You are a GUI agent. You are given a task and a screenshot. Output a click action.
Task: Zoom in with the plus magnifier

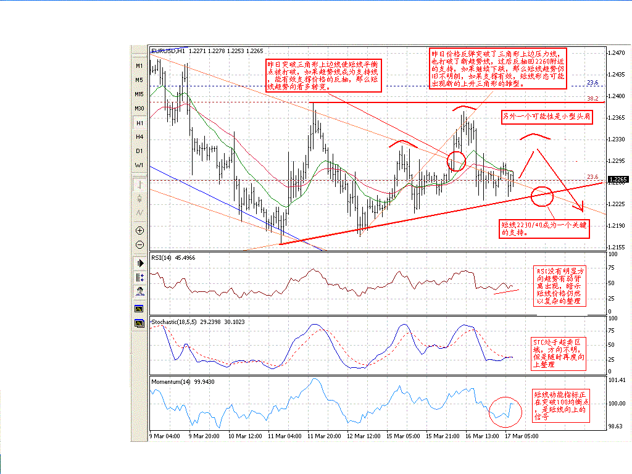pos(139,231)
